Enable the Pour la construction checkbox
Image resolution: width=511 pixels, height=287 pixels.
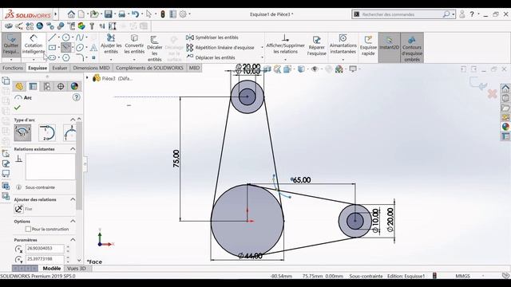29,229
